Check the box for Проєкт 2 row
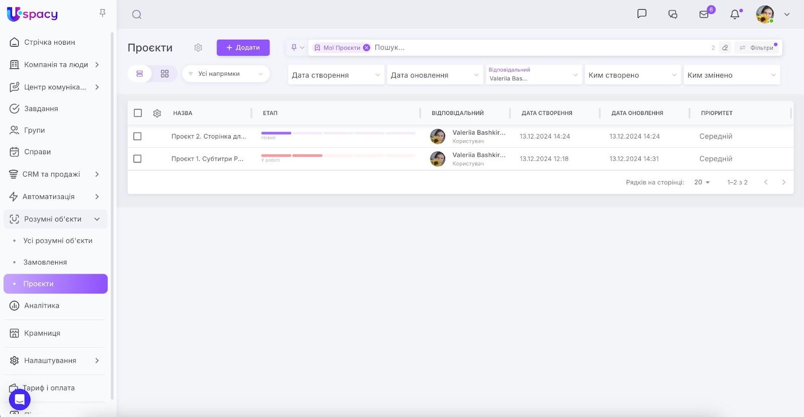The height and width of the screenshot is (417, 804). click(x=137, y=136)
